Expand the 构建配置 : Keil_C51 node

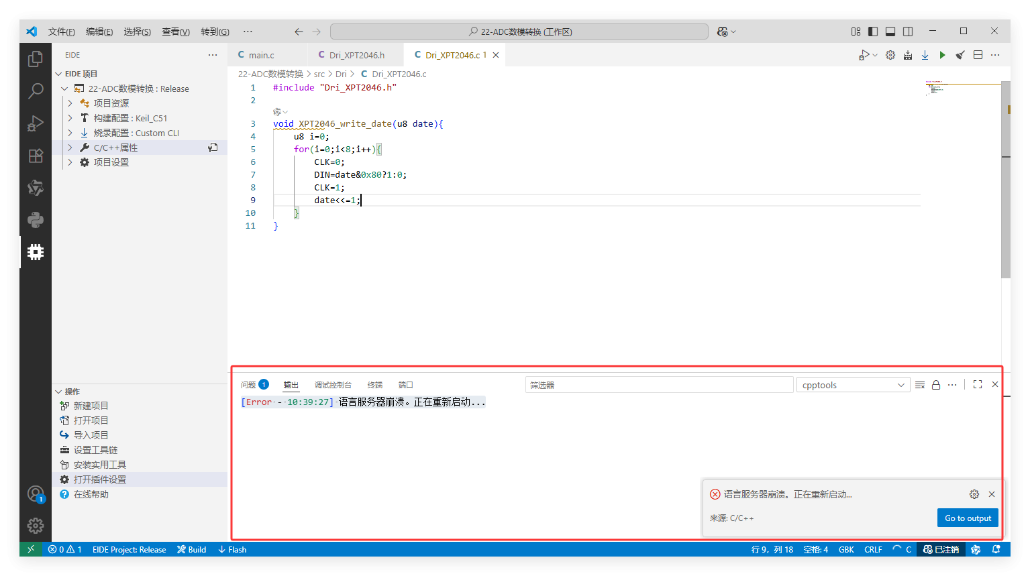pos(70,118)
